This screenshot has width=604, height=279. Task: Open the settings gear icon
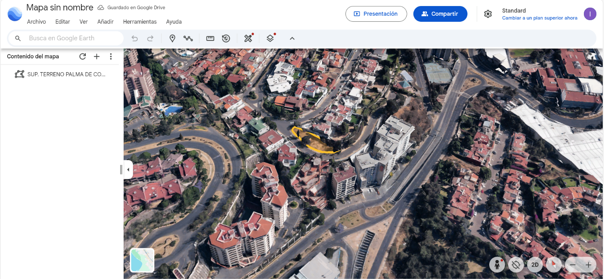[x=488, y=14]
